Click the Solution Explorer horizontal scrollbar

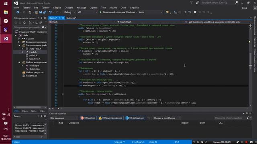pos(29,107)
